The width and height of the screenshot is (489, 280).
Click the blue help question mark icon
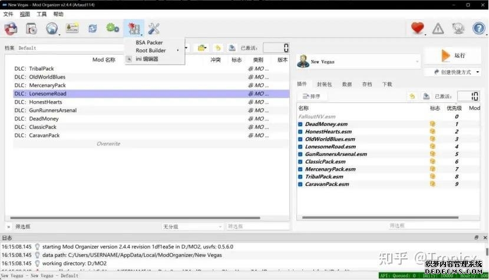coord(478,28)
